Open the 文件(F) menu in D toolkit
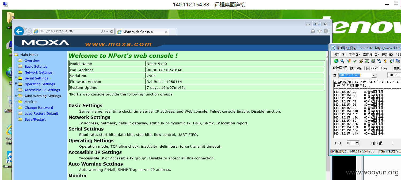Viewport: 401px width, 180px height. click(340, 55)
